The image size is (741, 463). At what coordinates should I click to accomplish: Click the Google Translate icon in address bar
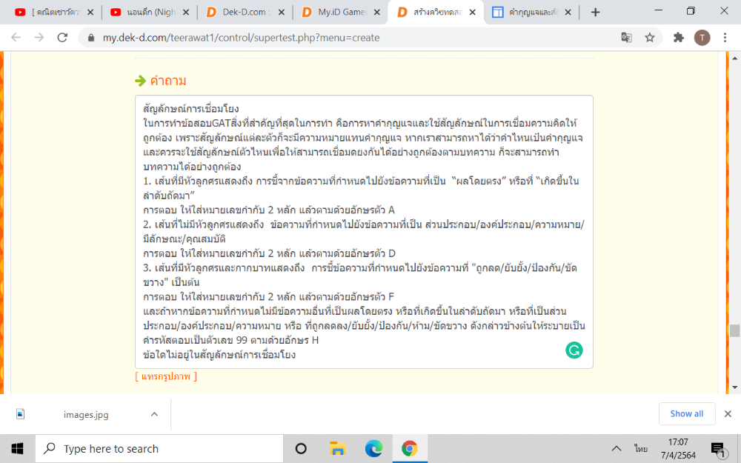click(626, 38)
